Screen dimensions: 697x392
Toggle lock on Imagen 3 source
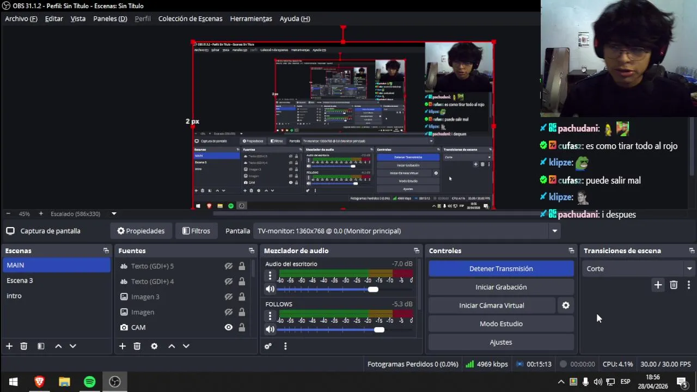[x=242, y=297]
